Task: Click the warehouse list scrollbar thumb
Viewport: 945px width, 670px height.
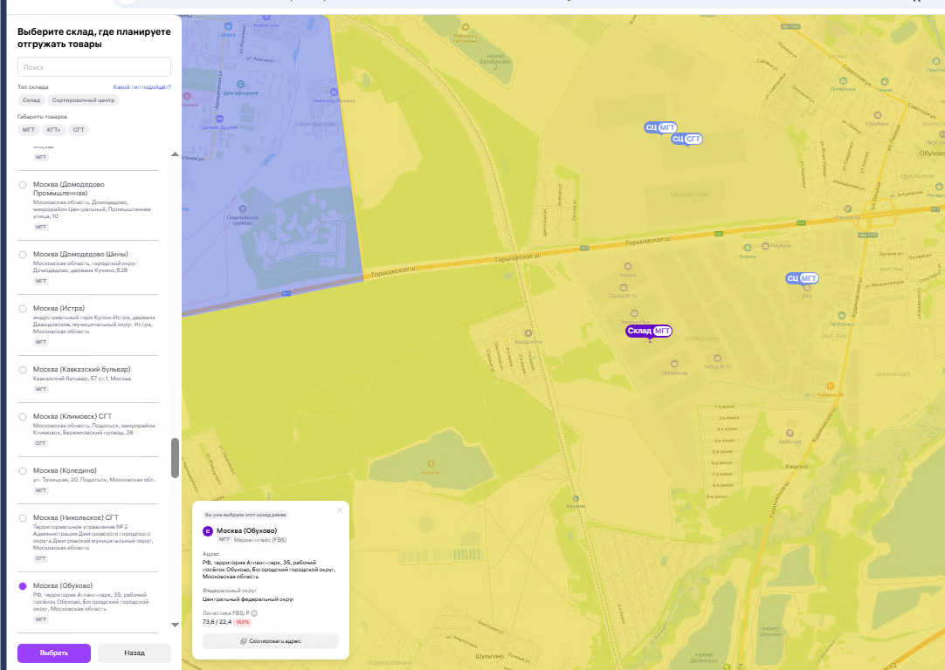Action: (176, 457)
